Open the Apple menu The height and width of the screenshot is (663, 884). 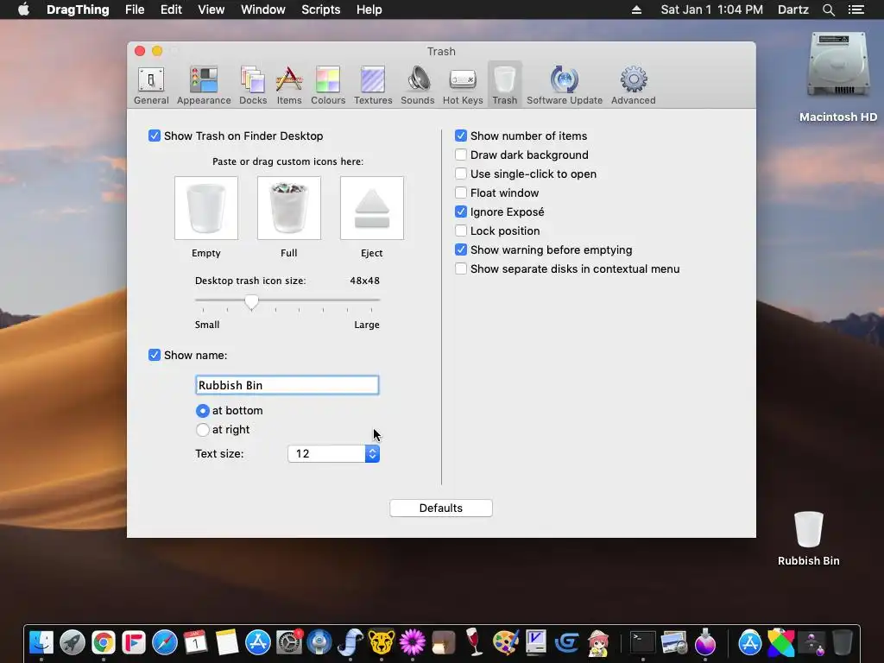[x=23, y=9]
